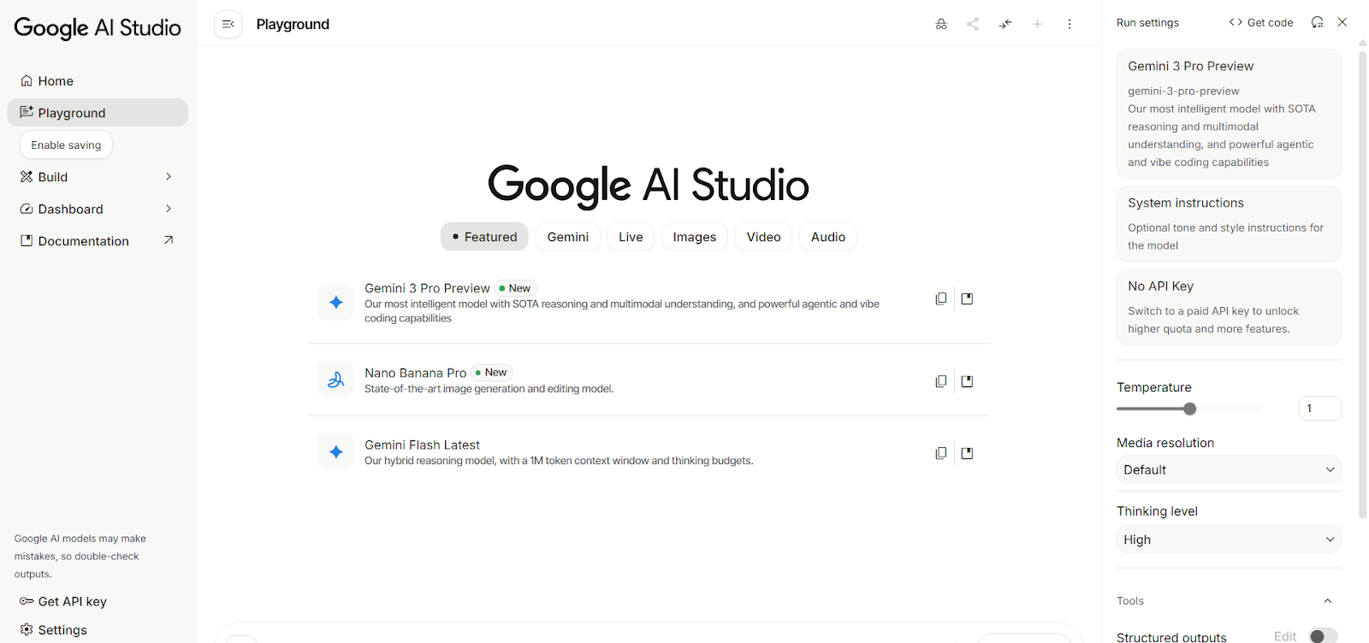Click the Gemini Flash Latest star icon
This screenshot has height=643, width=1369.
[x=336, y=451]
